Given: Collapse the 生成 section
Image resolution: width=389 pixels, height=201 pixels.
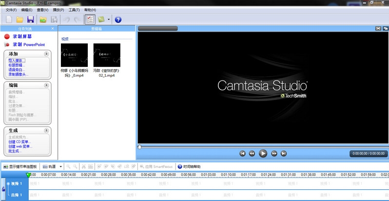Looking at the screenshot, I should click(46, 131).
